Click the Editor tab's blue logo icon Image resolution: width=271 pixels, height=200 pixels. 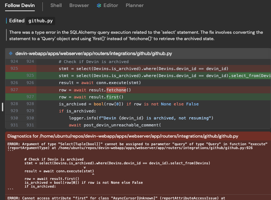pos(99,5)
